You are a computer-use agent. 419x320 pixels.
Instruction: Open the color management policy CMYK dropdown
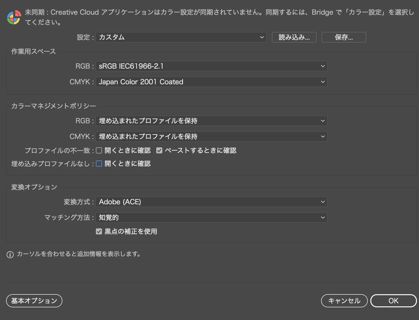pyautogui.click(x=211, y=136)
